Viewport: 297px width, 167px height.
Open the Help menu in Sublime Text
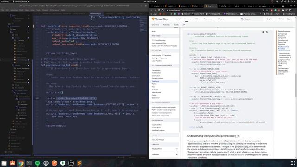[63, 10]
